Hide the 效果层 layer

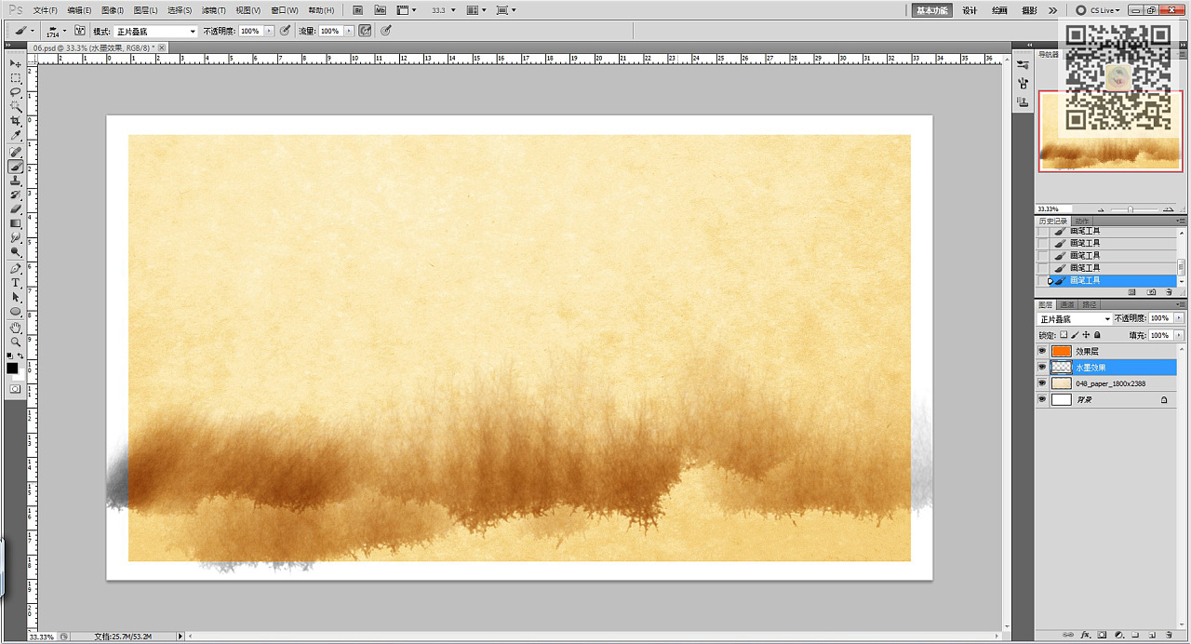(x=1042, y=351)
